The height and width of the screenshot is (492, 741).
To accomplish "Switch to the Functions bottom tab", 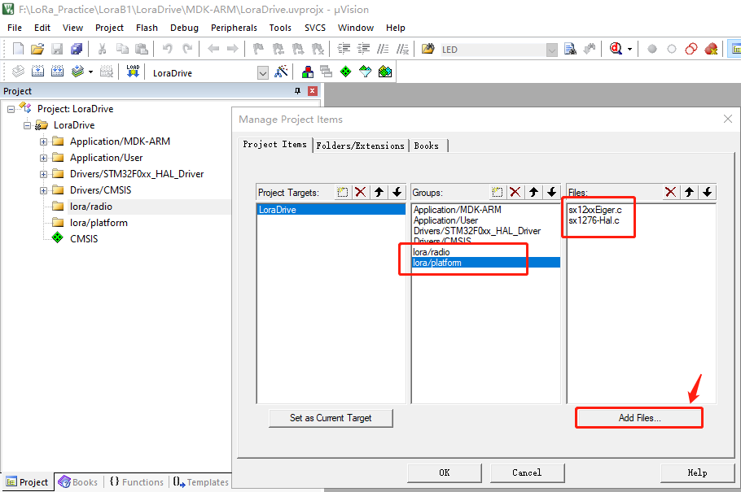I will coord(136,482).
